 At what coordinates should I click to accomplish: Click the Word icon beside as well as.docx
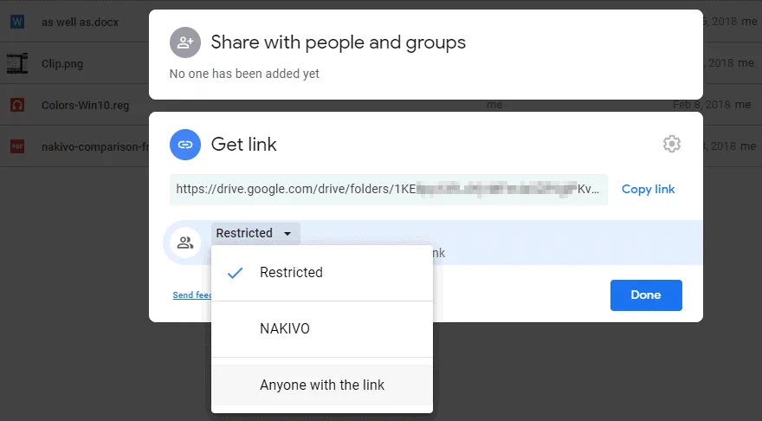pos(17,22)
